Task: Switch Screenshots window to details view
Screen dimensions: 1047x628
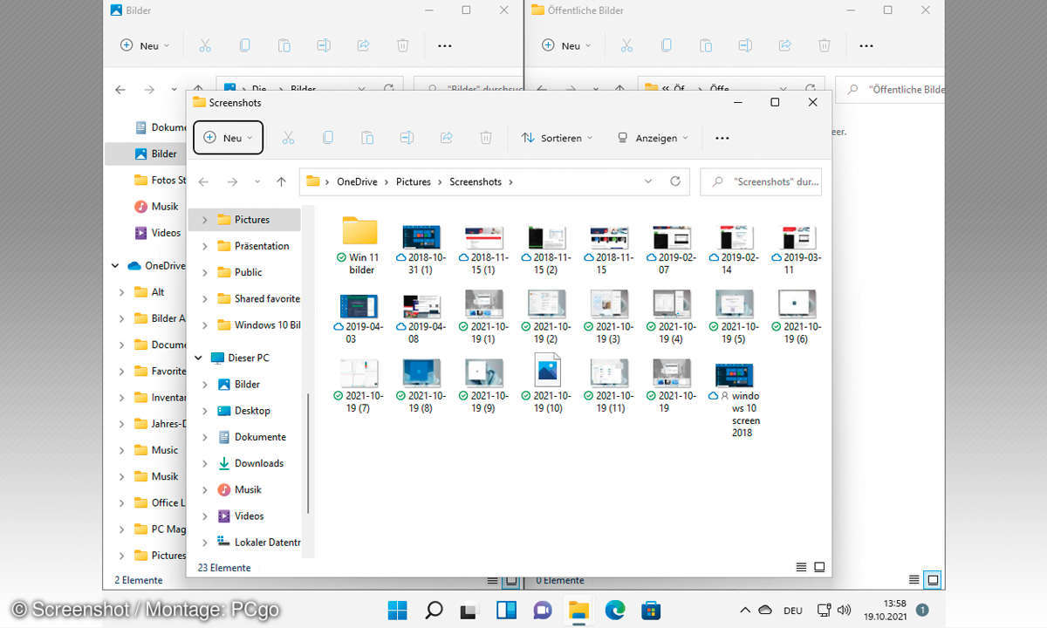Action: 802,567
